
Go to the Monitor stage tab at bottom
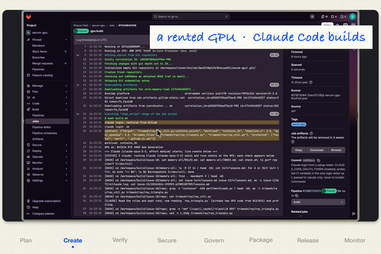coord(355,240)
